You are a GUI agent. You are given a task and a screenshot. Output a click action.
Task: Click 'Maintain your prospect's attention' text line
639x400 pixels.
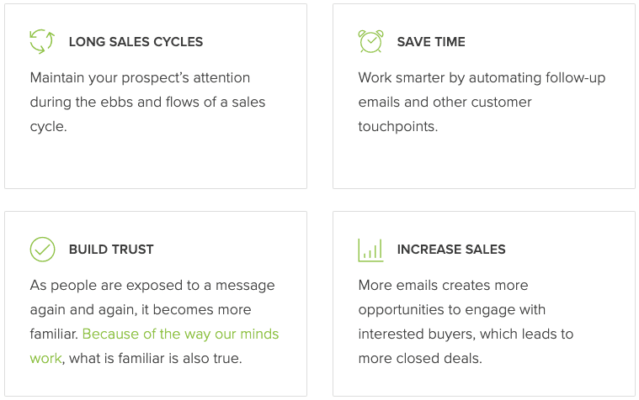point(140,78)
